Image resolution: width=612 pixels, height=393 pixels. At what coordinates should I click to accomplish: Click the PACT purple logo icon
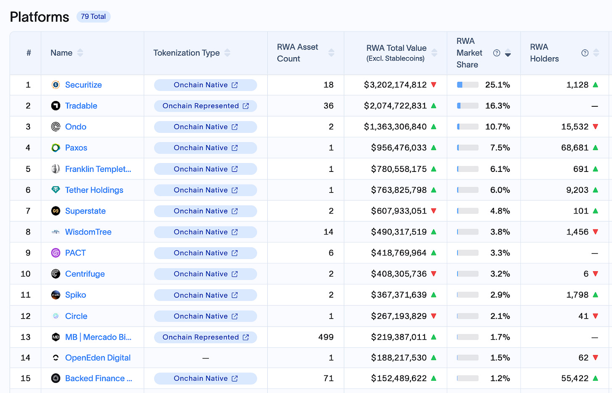(55, 253)
